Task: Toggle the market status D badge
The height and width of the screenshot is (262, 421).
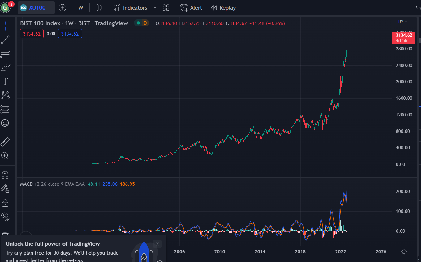Action: [x=145, y=23]
